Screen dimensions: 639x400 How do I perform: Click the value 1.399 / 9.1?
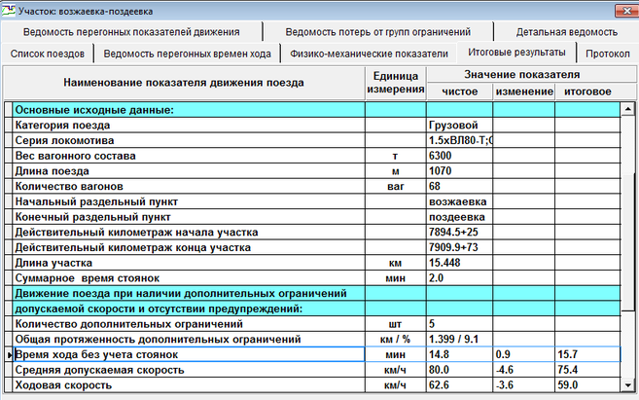click(453, 340)
